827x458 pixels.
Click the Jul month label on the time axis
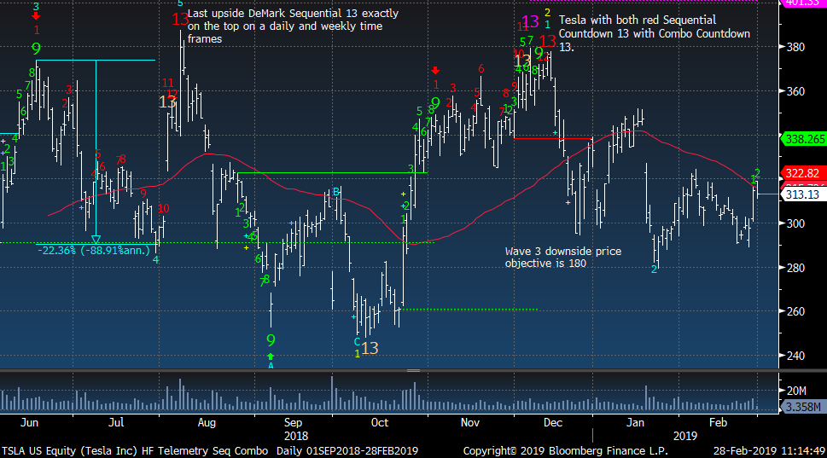116,423
